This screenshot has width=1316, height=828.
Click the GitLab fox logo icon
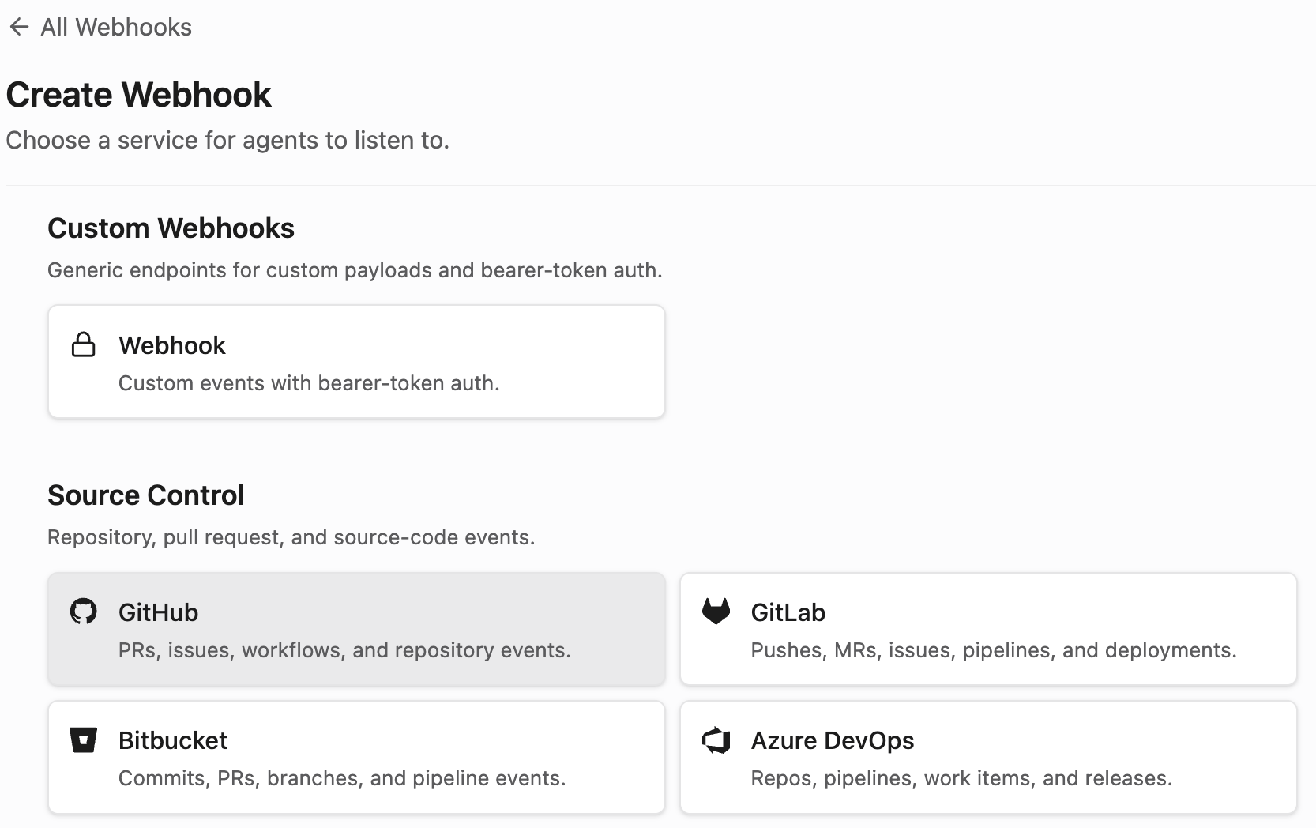click(716, 612)
